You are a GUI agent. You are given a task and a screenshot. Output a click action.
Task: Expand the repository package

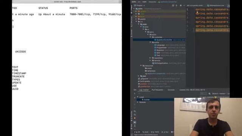pos(150,58)
